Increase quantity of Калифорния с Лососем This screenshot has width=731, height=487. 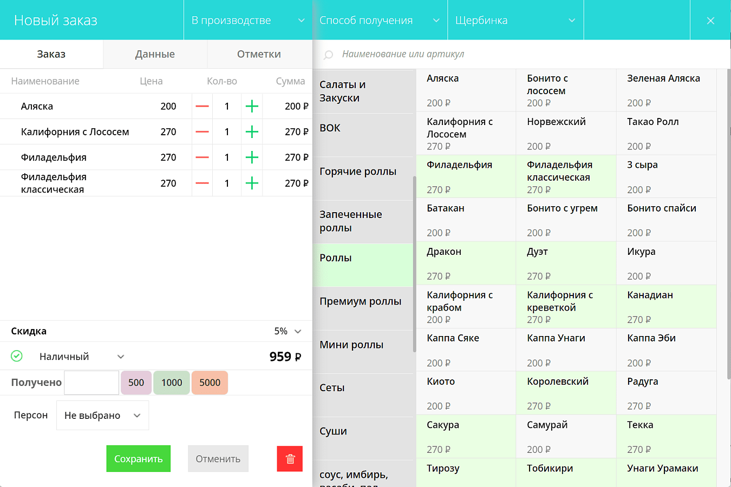click(252, 132)
